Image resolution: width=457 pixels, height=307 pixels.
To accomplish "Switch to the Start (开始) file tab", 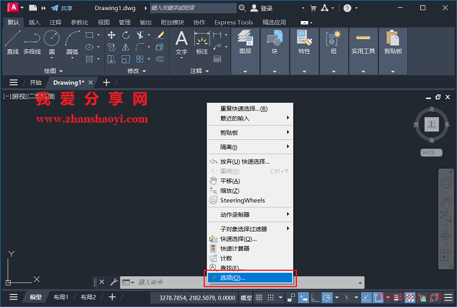I will click(x=36, y=83).
